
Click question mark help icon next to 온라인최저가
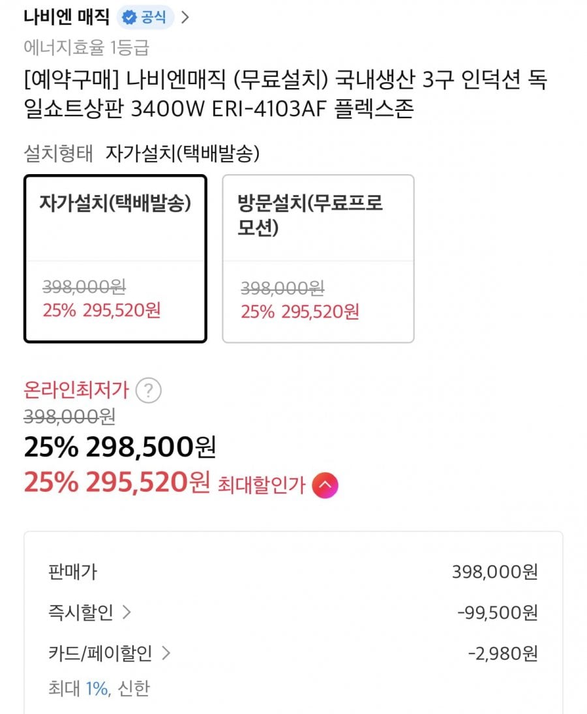(149, 391)
